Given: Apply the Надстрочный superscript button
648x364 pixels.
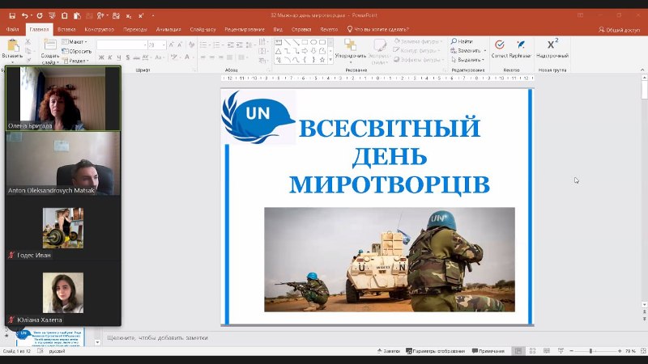Looking at the screenshot, I should coord(552,45).
